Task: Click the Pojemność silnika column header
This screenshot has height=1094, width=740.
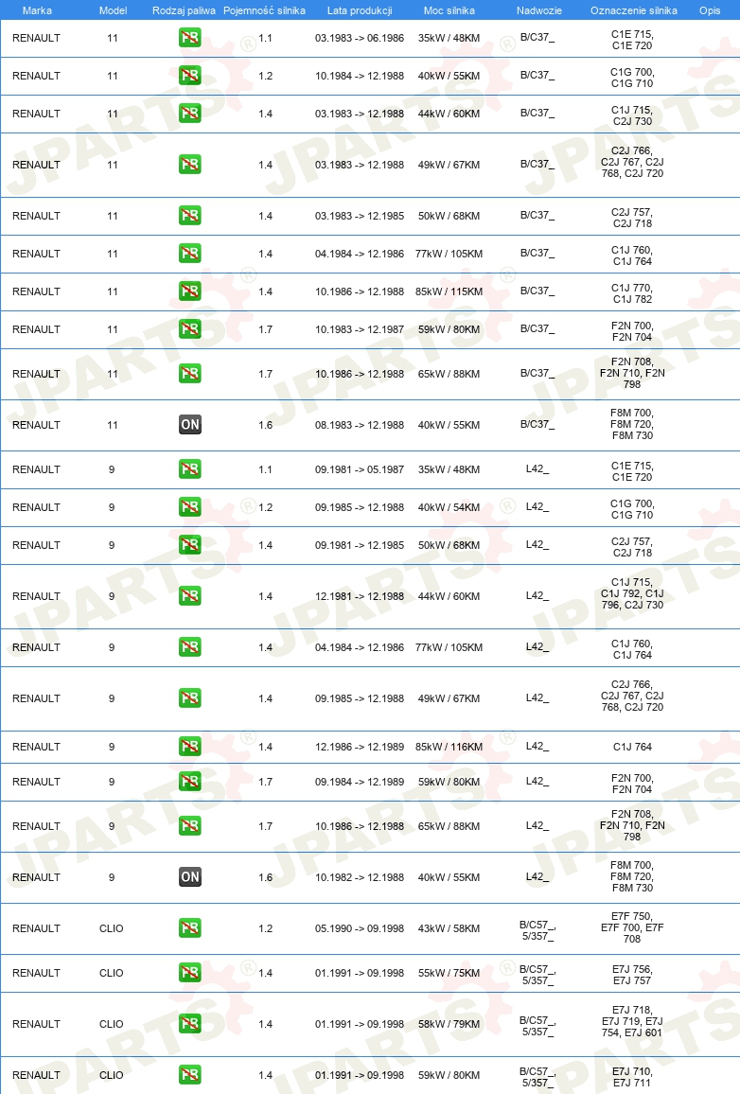Action: tap(264, 10)
